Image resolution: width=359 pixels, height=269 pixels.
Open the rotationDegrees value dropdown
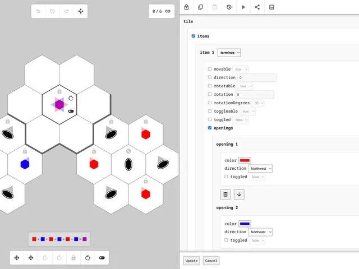[x=258, y=103]
